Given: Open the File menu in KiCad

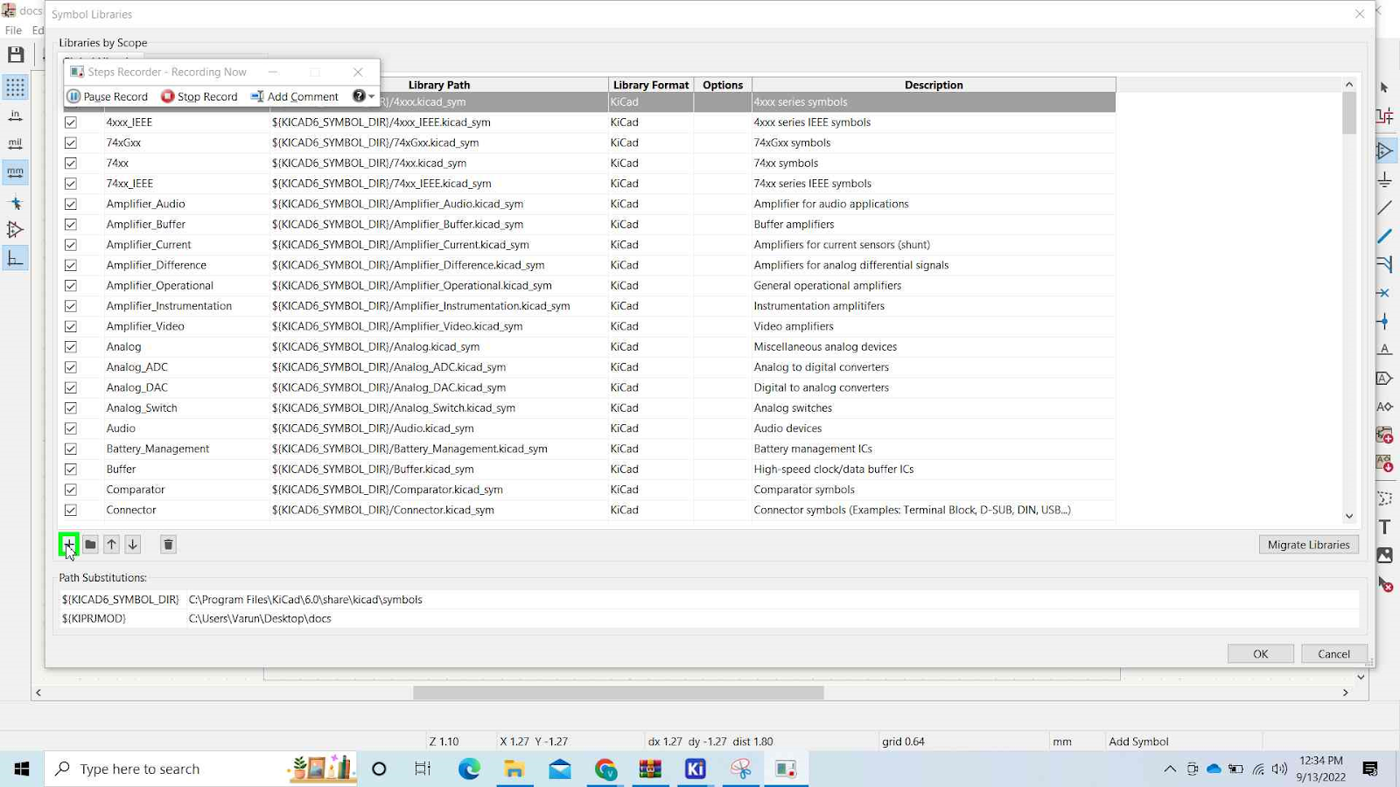Looking at the screenshot, I should click(x=13, y=30).
